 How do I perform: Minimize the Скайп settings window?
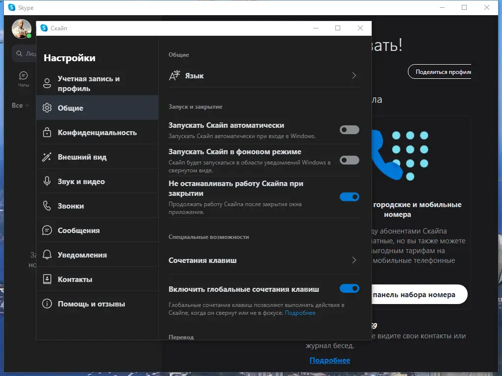tap(316, 28)
